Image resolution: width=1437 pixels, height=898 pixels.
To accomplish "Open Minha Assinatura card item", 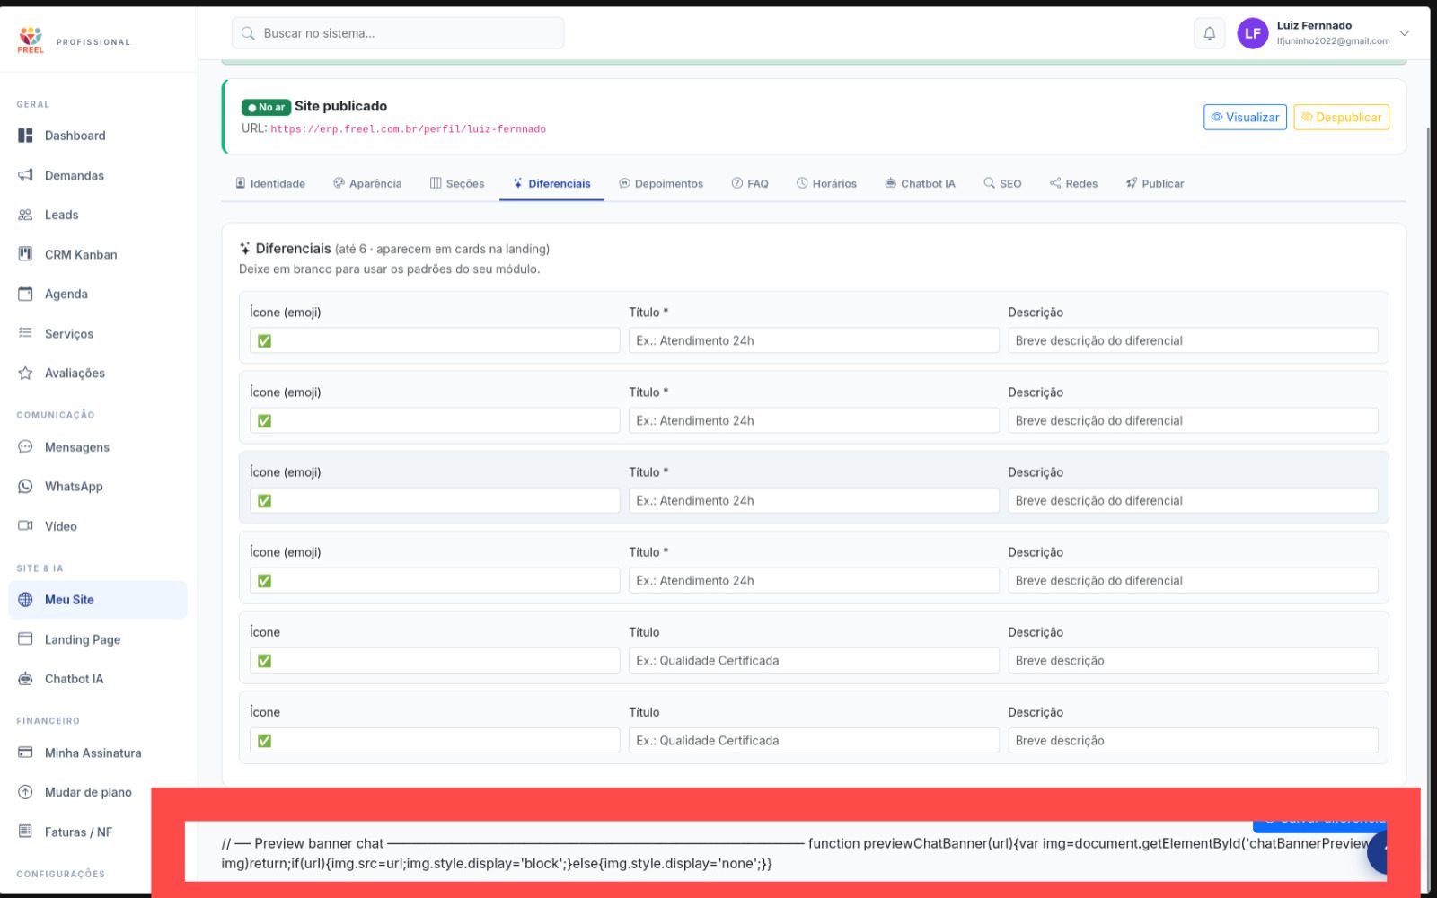I will point(93,753).
